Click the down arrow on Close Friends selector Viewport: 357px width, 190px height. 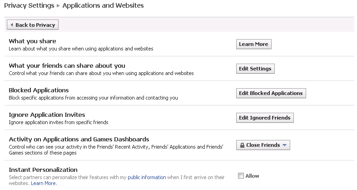click(284, 145)
